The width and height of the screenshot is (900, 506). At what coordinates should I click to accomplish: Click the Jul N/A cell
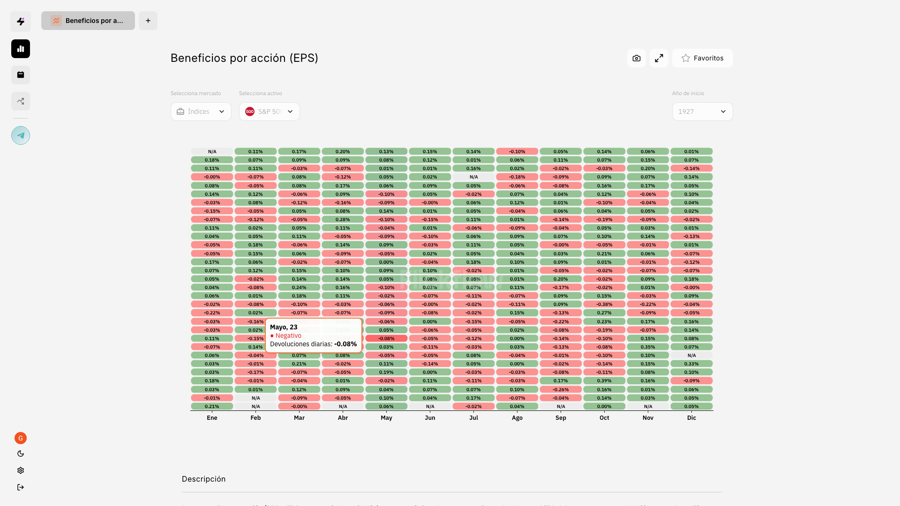point(473,177)
